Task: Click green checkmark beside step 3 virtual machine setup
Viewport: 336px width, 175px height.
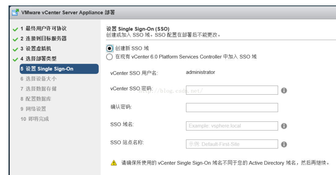Action: pos(15,49)
